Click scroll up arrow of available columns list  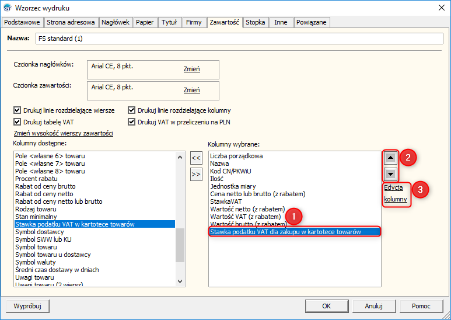point(180,157)
